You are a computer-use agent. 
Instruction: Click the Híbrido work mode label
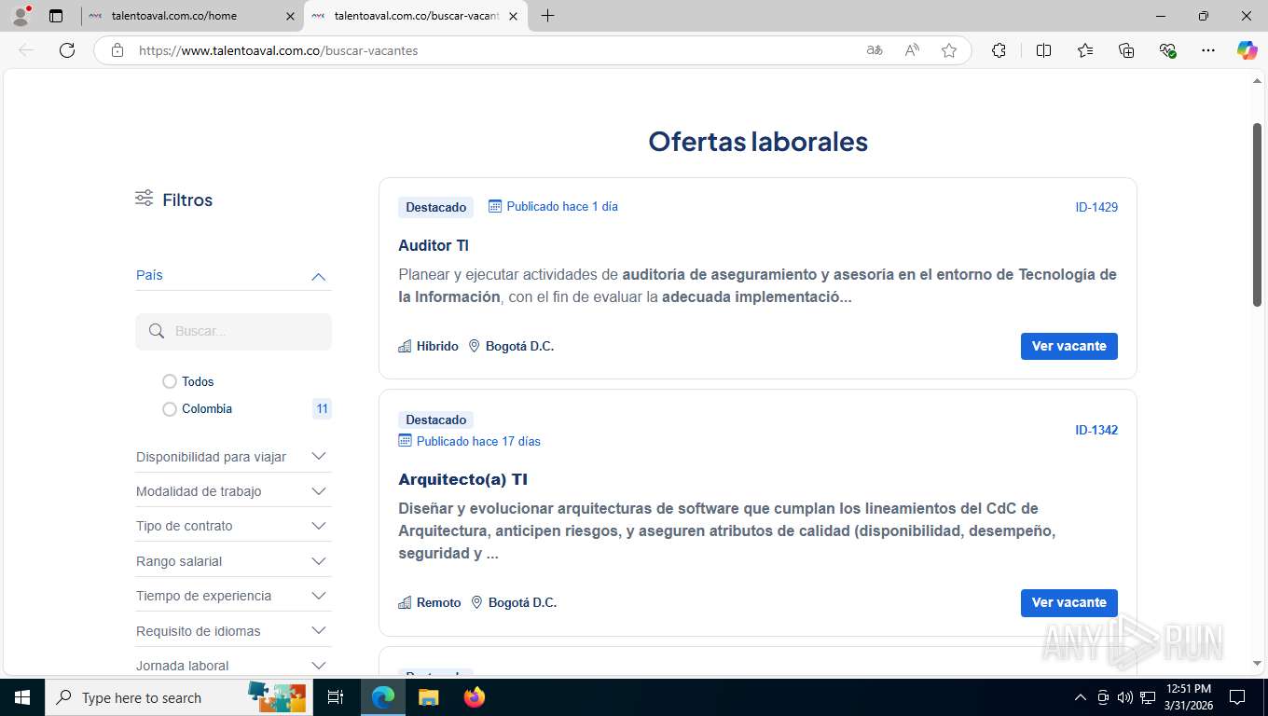(437, 346)
